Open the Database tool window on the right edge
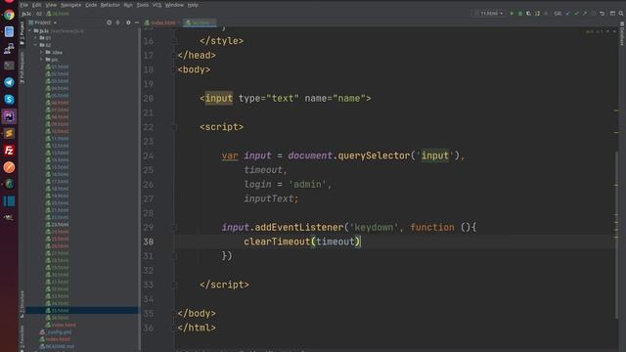This screenshot has width=626, height=352. tap(622, 34)
